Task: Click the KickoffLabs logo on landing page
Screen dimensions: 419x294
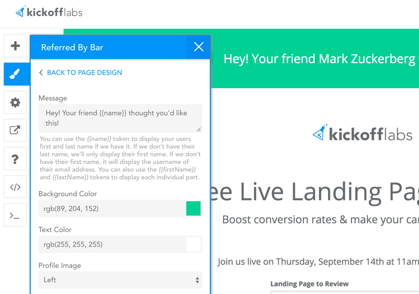Action: click(x=362, y=134)
